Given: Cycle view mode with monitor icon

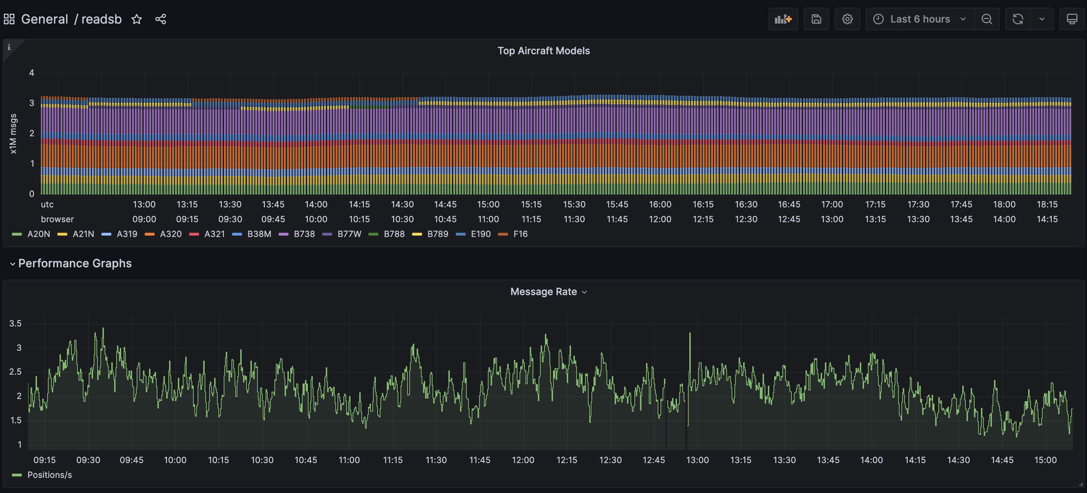Looking at the screenshot, I should (1072, 19).
